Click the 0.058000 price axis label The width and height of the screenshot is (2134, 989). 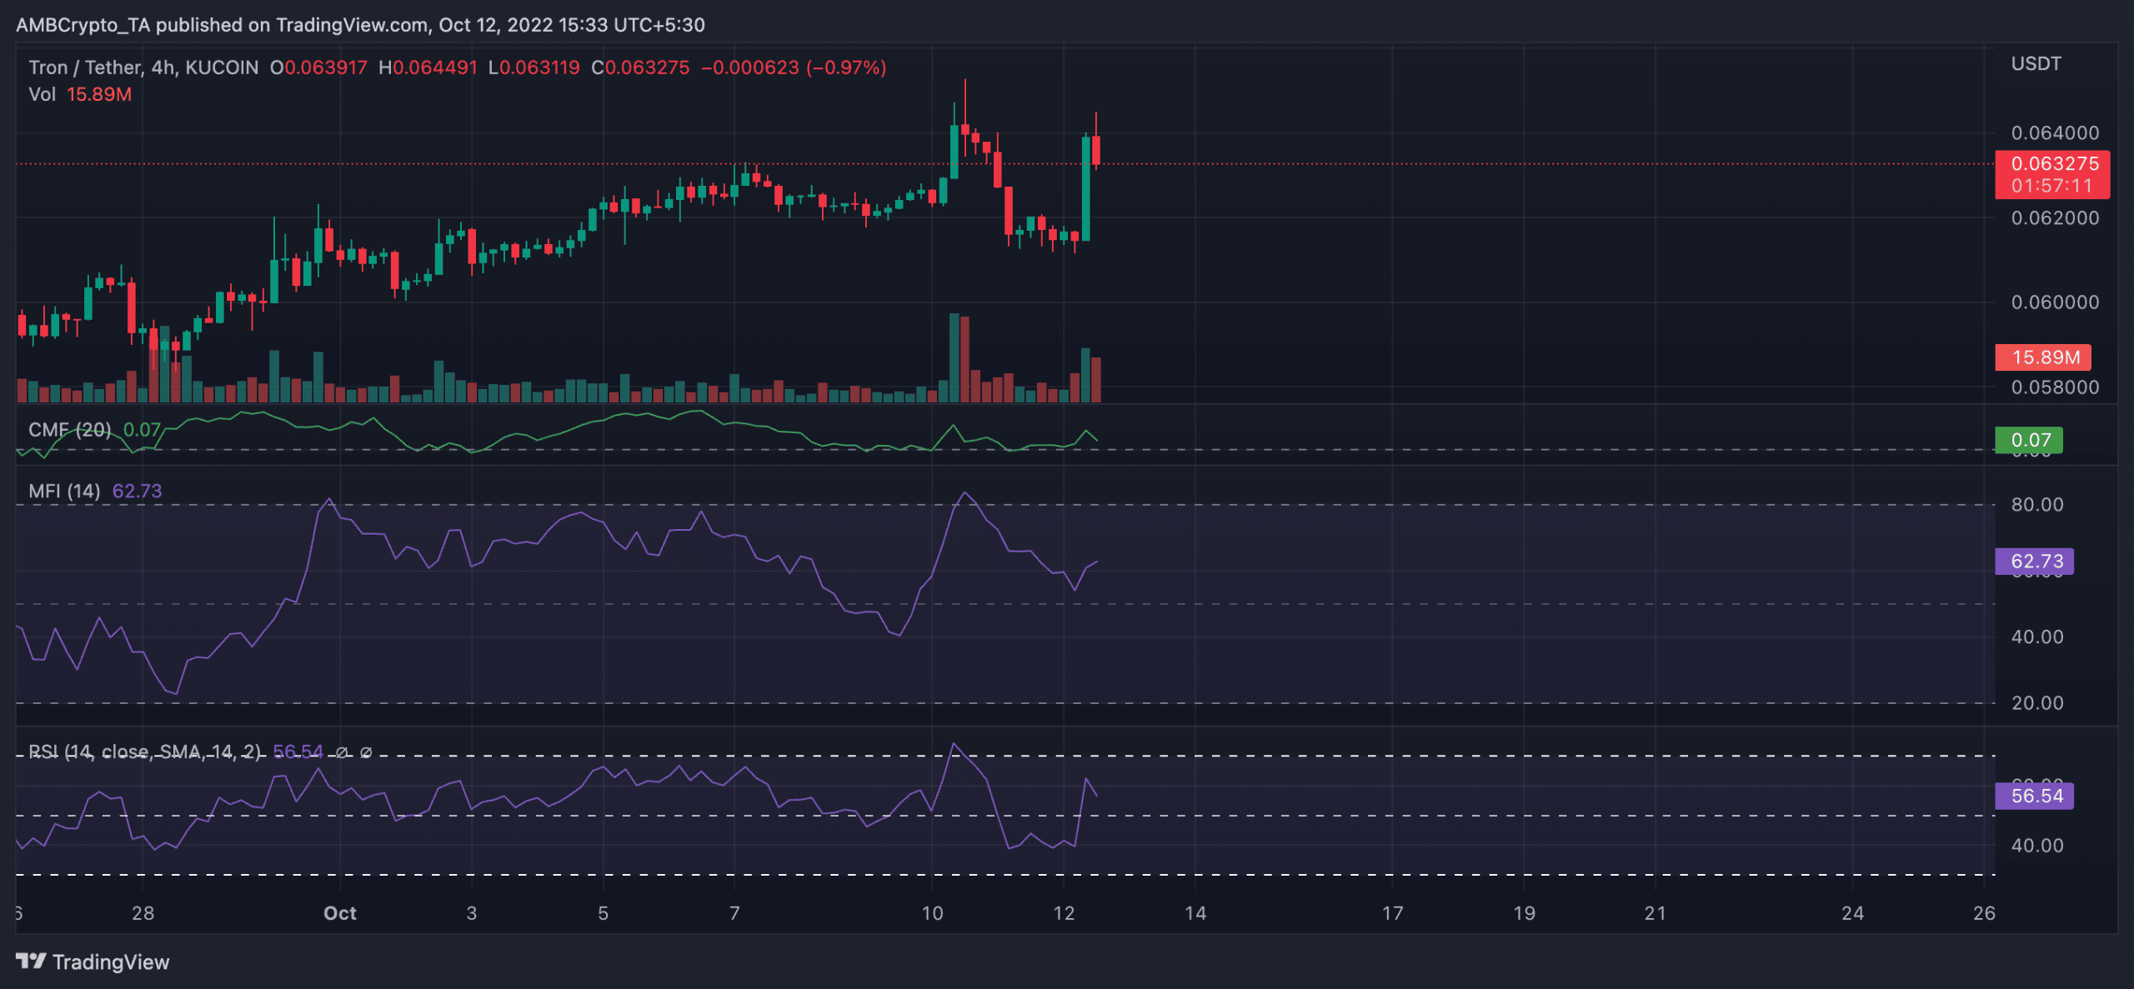pyautogui.click(x=2055, y=387)
